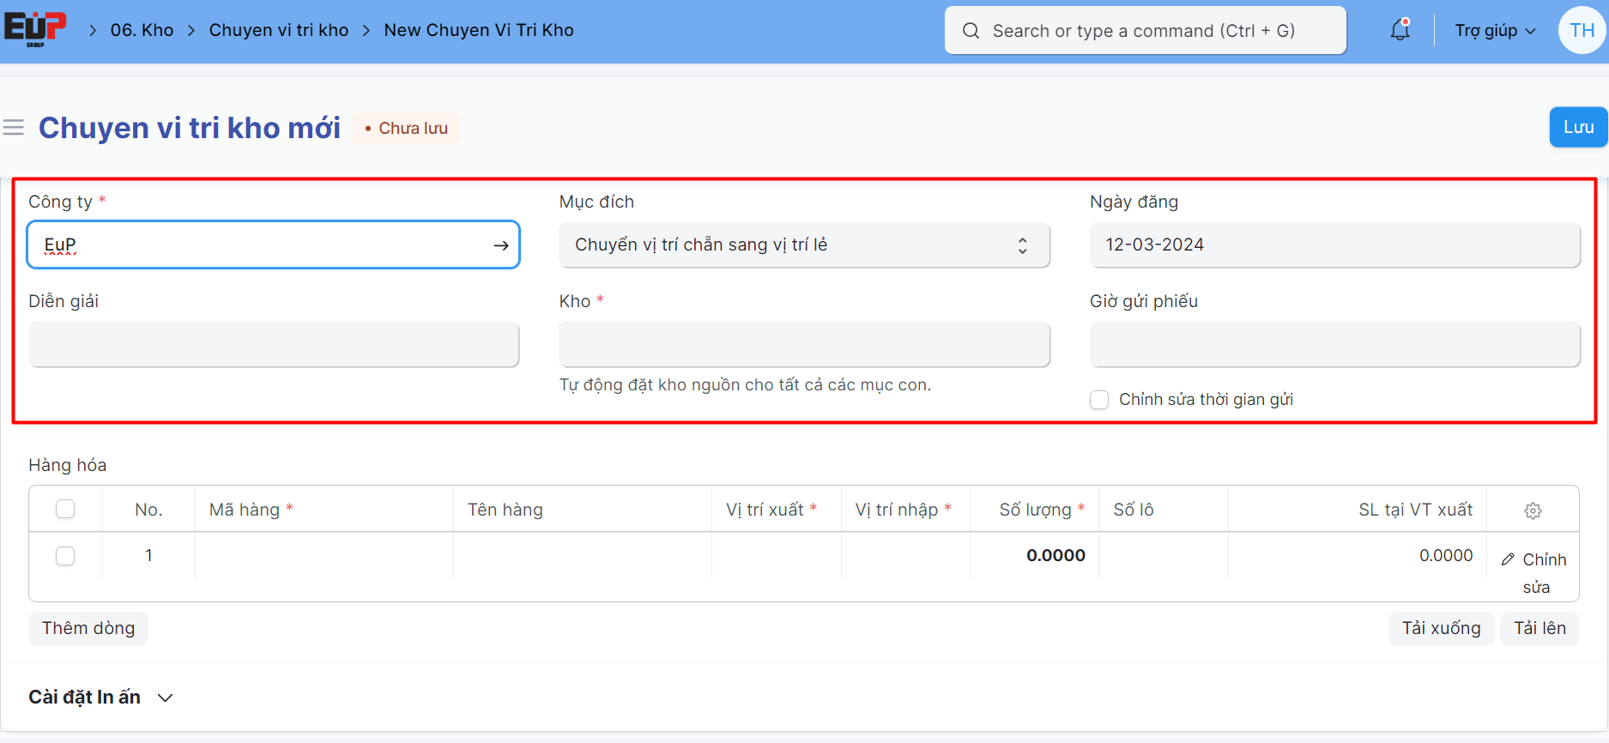Enable Chỉnh sửa thời gian gửi checkbox

point(1099,400)
